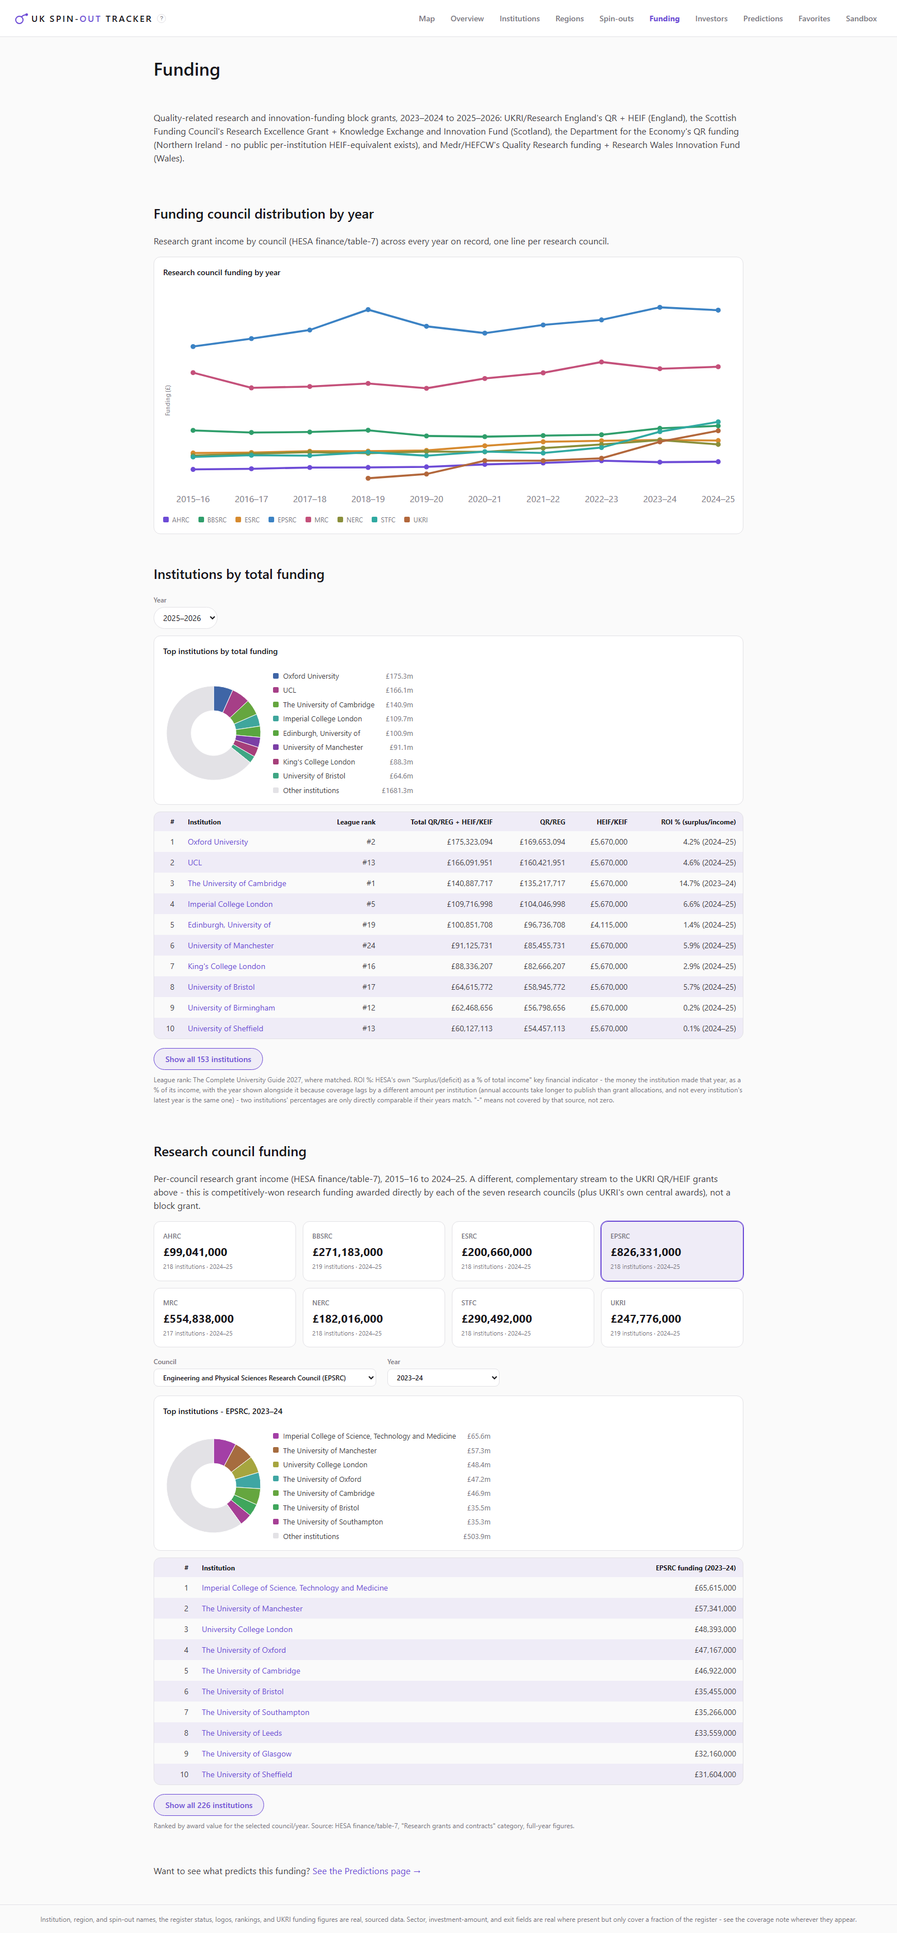The width and height of the screenshot is (897, 1933).
Task: Go to the Predictions nav item
Action: click(x=762, y=18)
